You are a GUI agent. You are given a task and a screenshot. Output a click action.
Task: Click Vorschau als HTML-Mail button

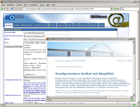click(x=13, y=46)
